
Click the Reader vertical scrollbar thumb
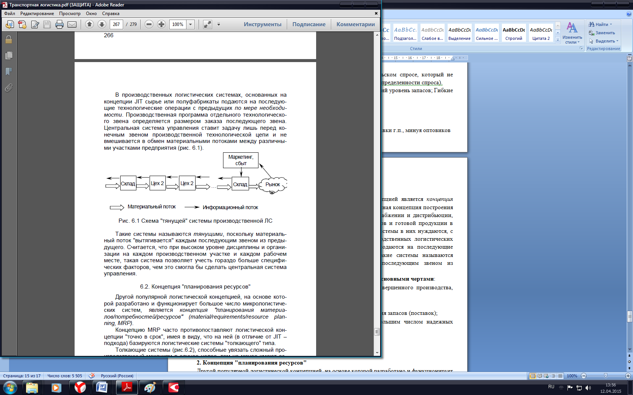coord(377,332)
